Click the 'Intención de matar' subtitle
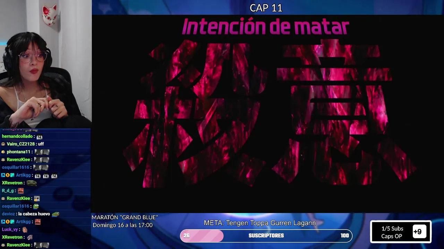This screenshot has width=444, height=249. [x=265, y=27]
